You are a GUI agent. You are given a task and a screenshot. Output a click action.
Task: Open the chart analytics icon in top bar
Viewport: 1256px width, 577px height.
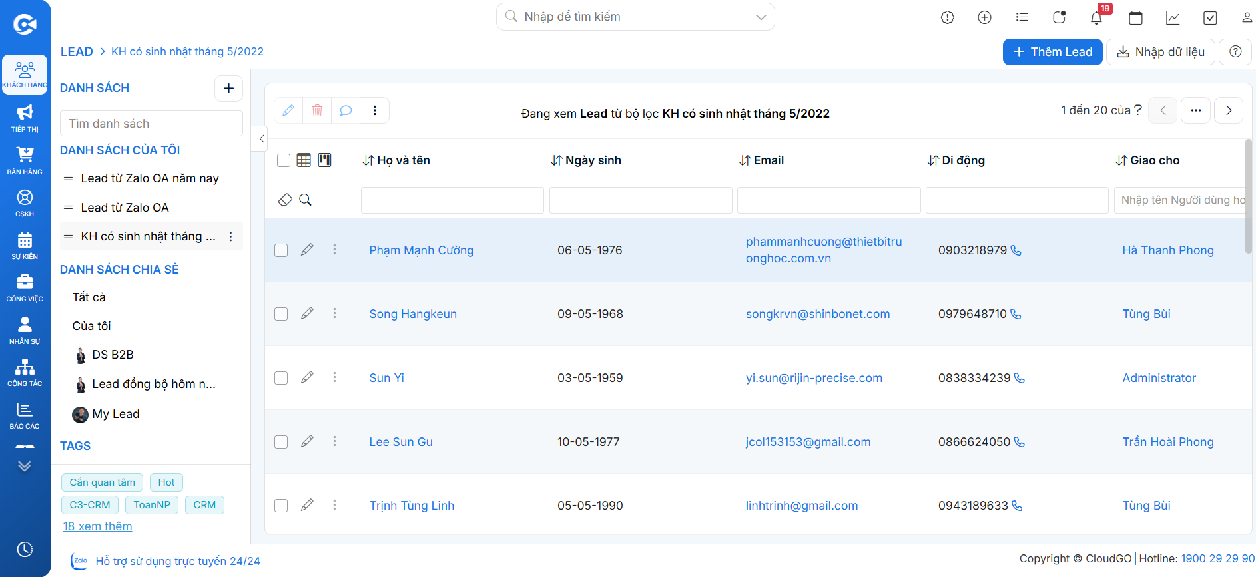(x=1173, y=17)
